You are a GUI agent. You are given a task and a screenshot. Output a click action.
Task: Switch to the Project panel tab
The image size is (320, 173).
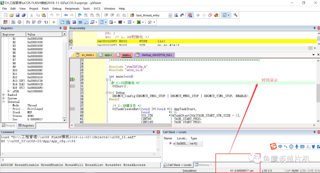[x=9, y=126]
